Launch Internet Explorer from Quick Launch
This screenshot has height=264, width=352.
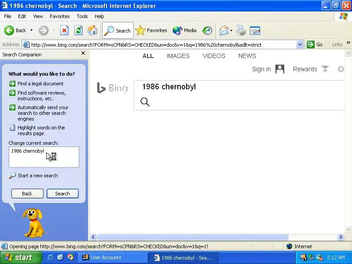(50, 257)
